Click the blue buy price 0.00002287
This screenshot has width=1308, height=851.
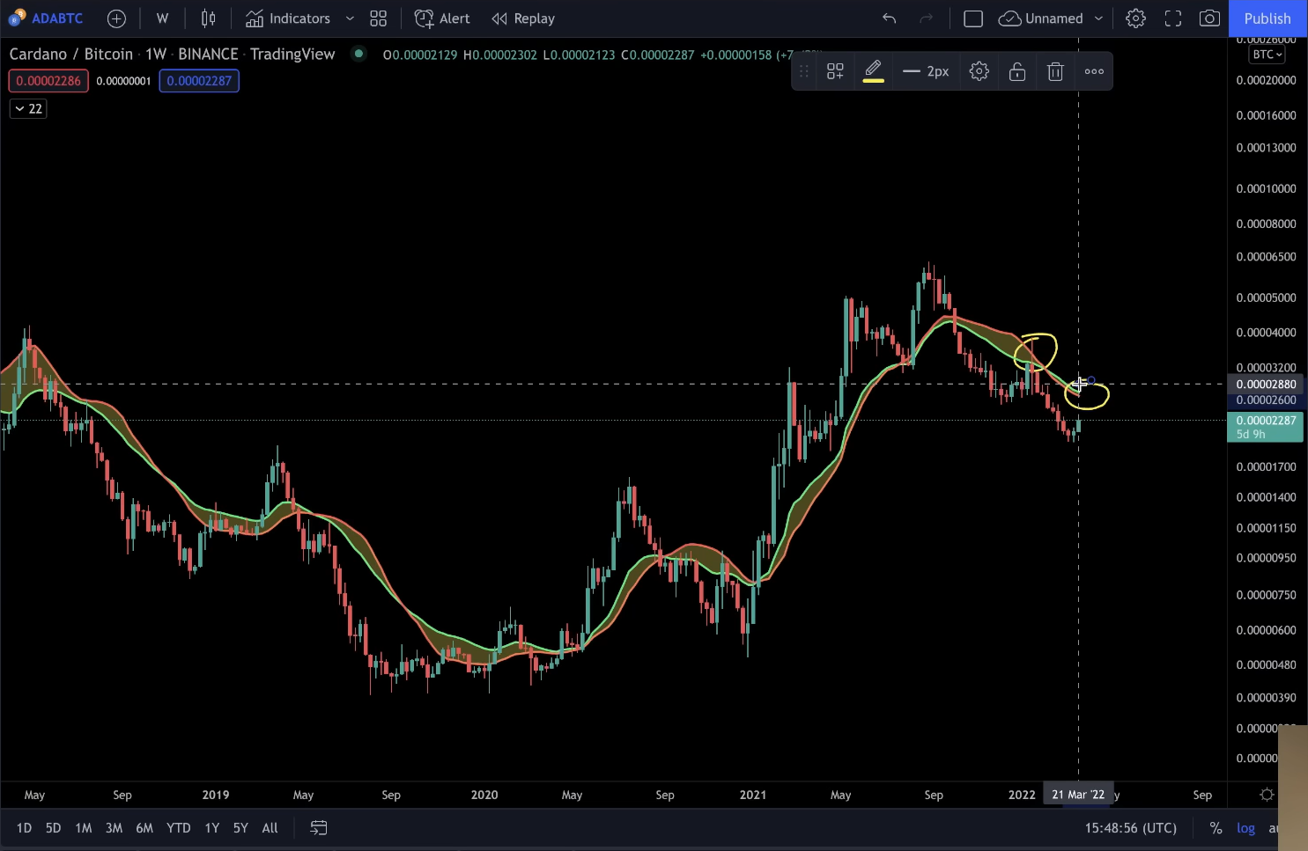199,81
